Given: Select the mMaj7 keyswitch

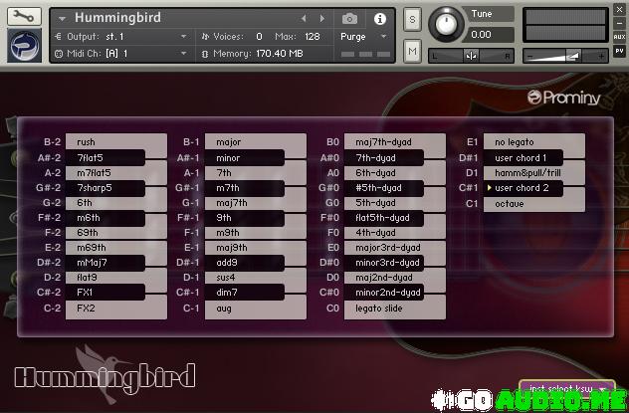Looking at the screenshot, I should click(105, 263).
